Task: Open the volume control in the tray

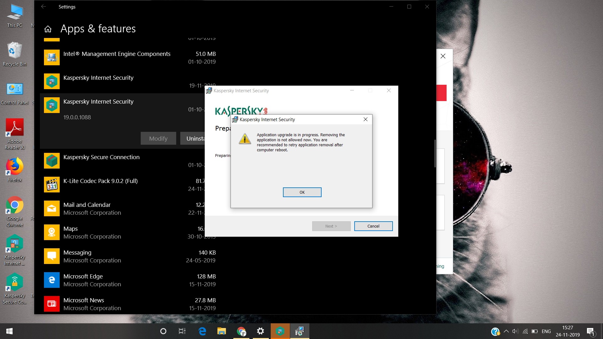Action: 515,331
